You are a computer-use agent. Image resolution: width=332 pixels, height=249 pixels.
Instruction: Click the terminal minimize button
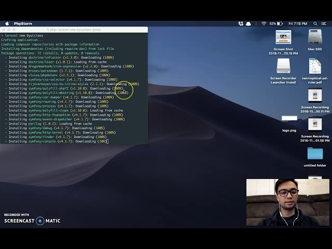point(9,30)
